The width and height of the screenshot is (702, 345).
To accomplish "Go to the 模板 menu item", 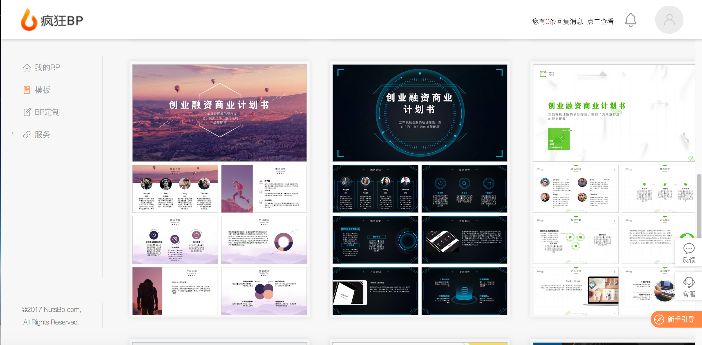I will pos(43,90).
